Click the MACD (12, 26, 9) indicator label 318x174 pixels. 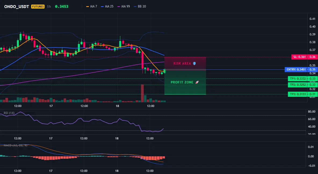coord(15,145)
